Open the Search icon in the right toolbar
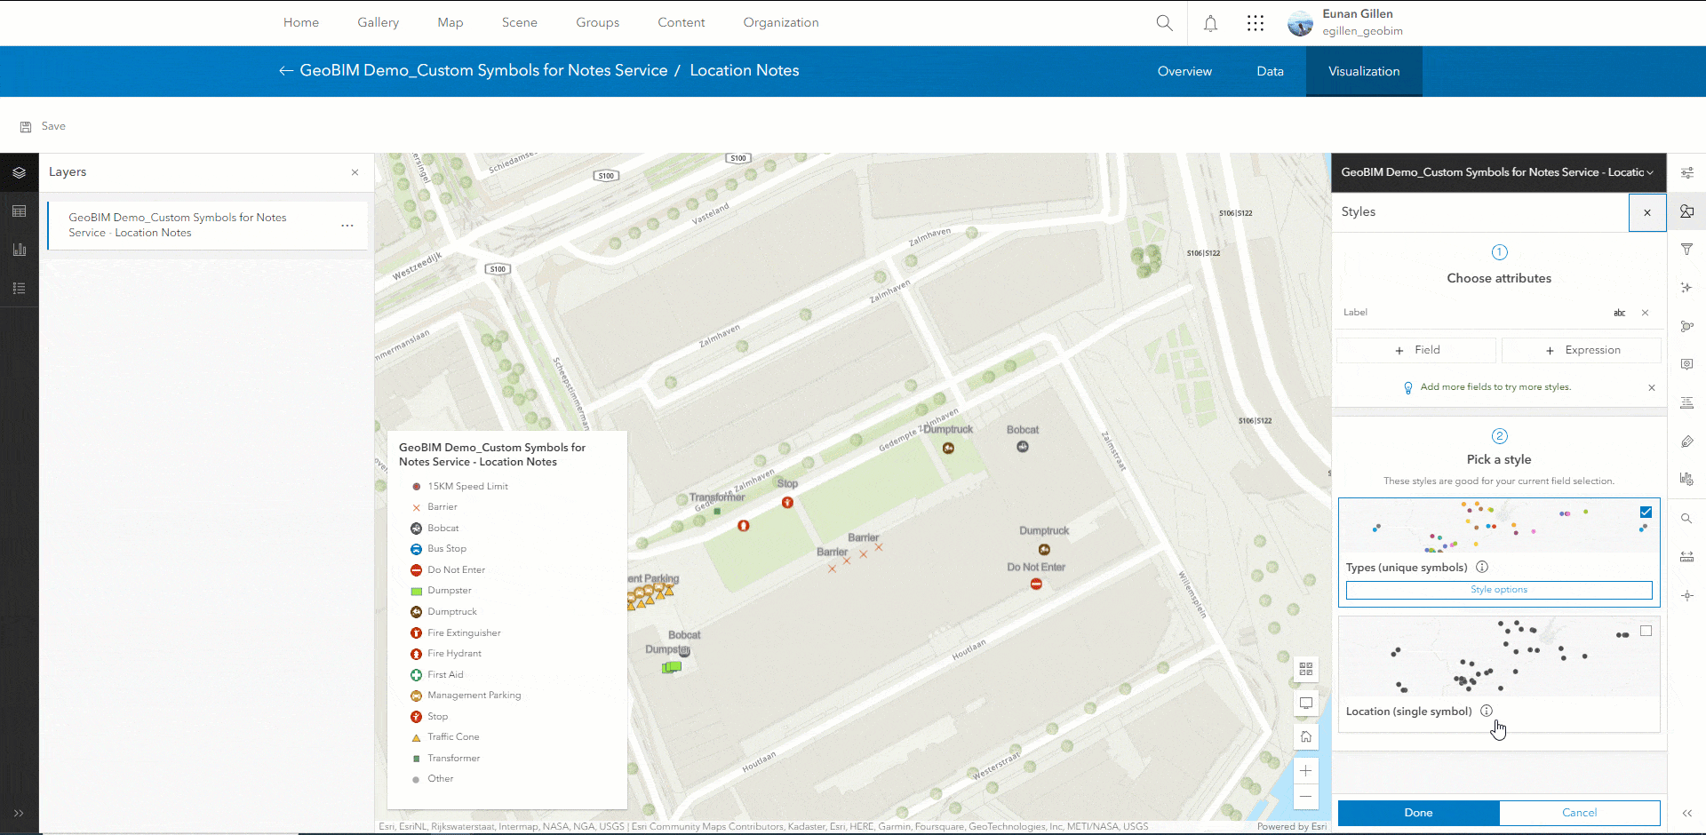This screenshot has height=835, width=1706. 1687,517
